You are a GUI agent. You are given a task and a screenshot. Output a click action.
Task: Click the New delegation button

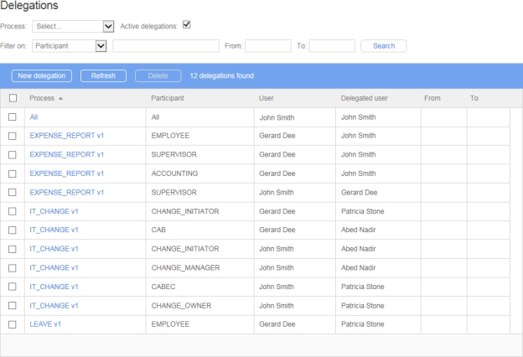(x=42, y=76)
